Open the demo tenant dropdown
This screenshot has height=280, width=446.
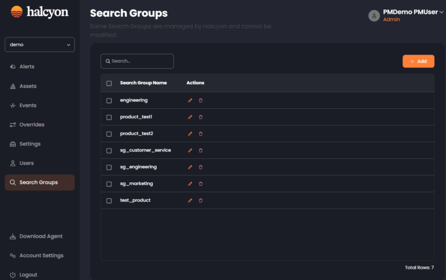(40, 45)
